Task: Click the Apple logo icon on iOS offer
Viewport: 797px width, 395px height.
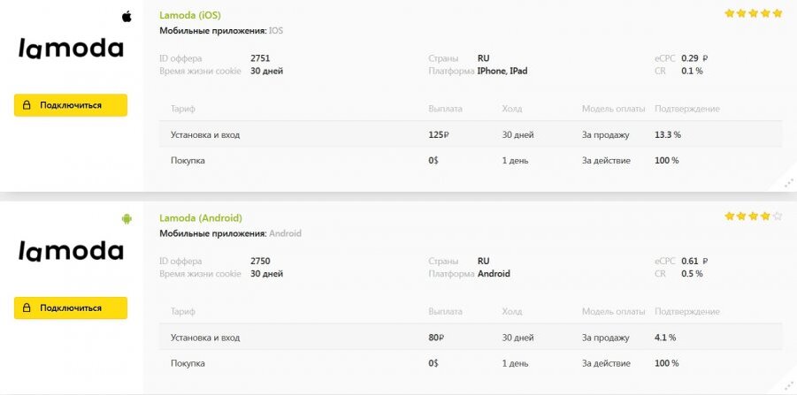Action: 126,16
